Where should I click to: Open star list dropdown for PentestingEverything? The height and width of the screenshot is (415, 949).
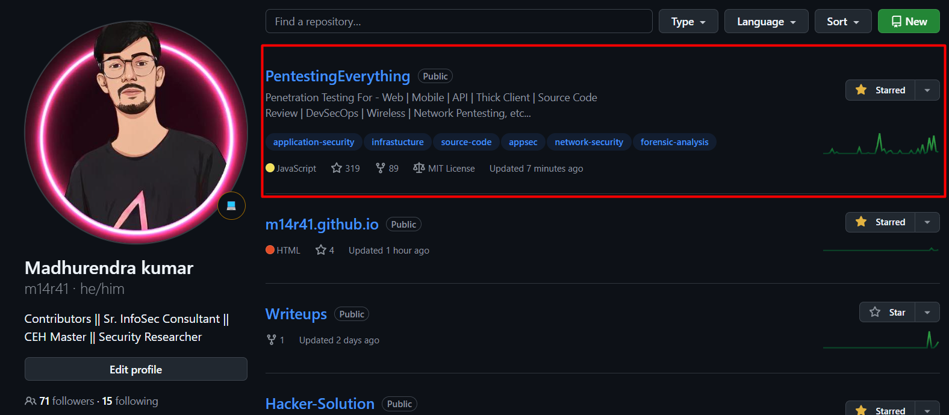927,90
